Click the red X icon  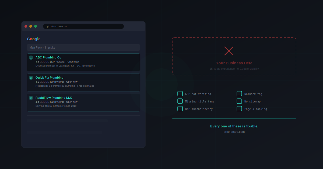(229, 51)
